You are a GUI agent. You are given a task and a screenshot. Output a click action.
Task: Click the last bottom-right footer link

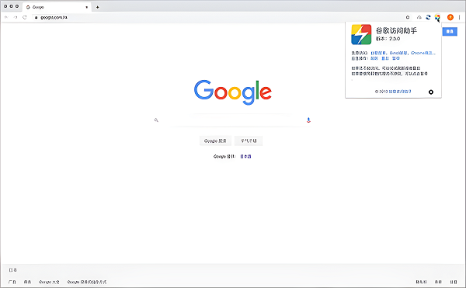454,282
